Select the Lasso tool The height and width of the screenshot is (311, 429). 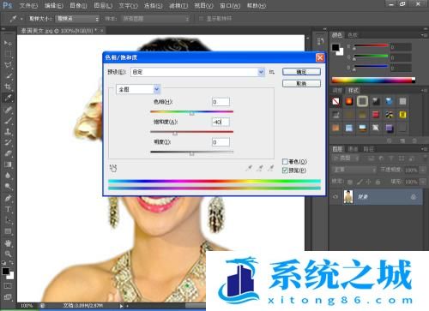click(8, 65)
